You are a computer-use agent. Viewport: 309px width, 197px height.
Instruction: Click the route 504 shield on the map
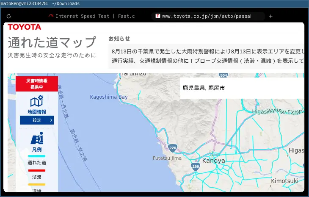223,75
